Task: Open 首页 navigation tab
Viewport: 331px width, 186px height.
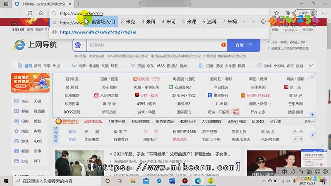Action: tap(28, 66)
